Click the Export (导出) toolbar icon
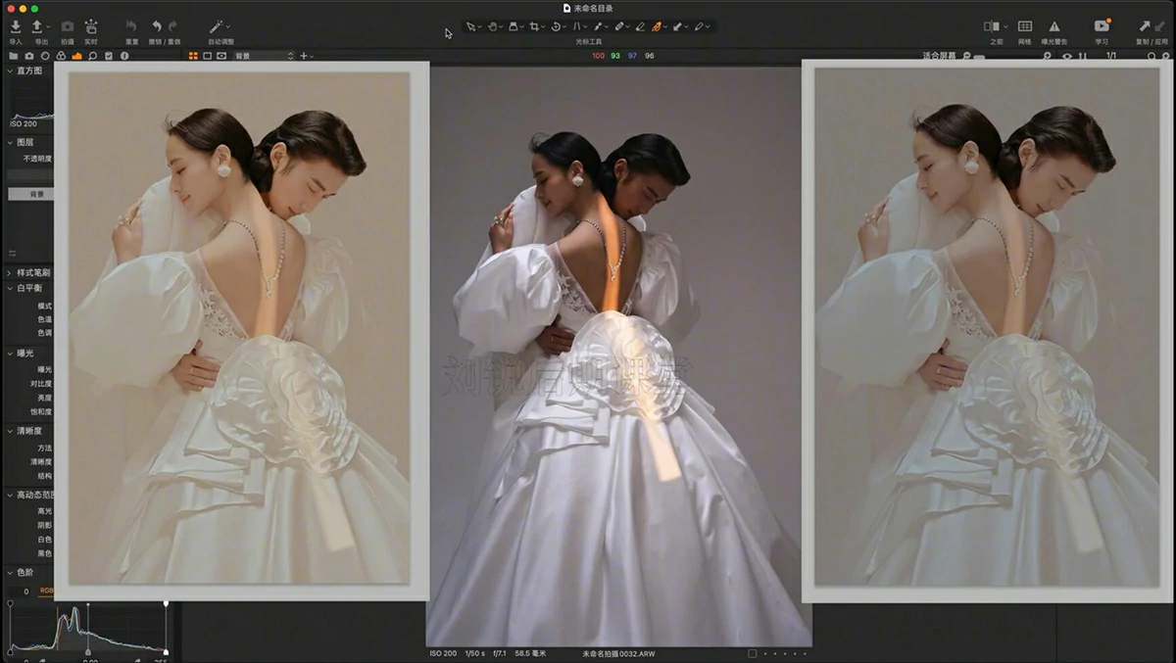The image size is (1176, 663). coord(37,26)
